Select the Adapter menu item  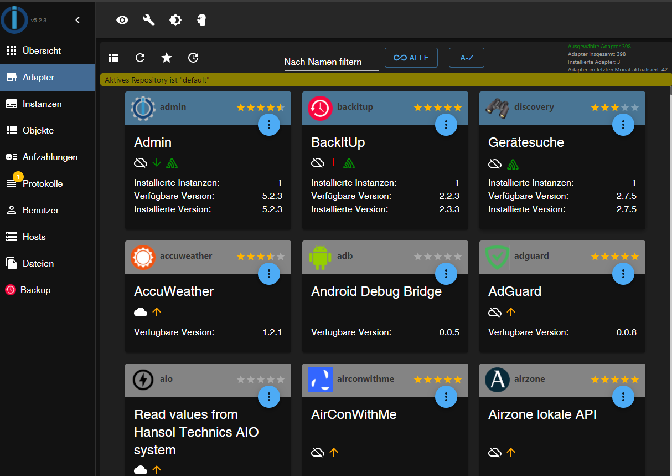pos(48,78)
